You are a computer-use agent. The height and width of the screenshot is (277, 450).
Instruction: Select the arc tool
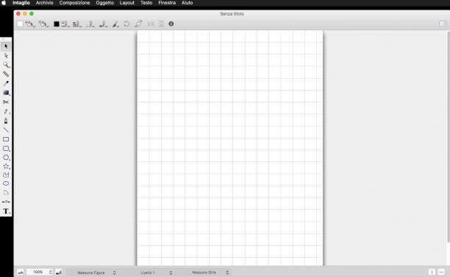point(6,192)
